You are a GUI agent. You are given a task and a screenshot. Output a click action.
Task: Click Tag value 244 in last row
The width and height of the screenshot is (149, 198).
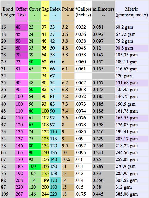(x=45, y=194)
